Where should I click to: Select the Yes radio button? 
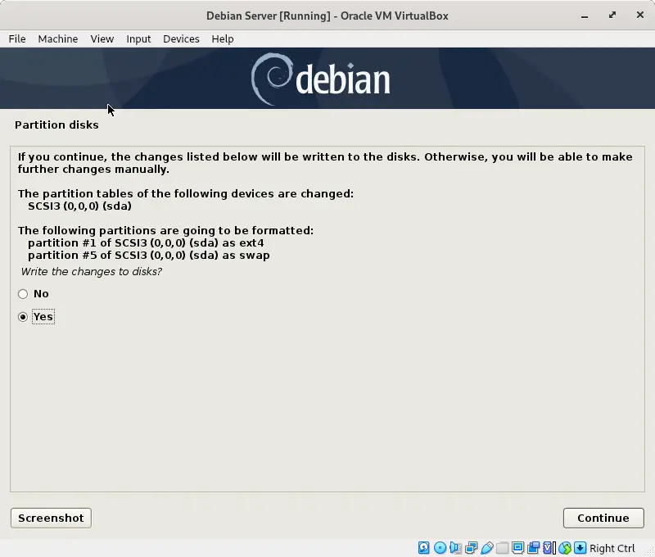click(x=23, y=317)
